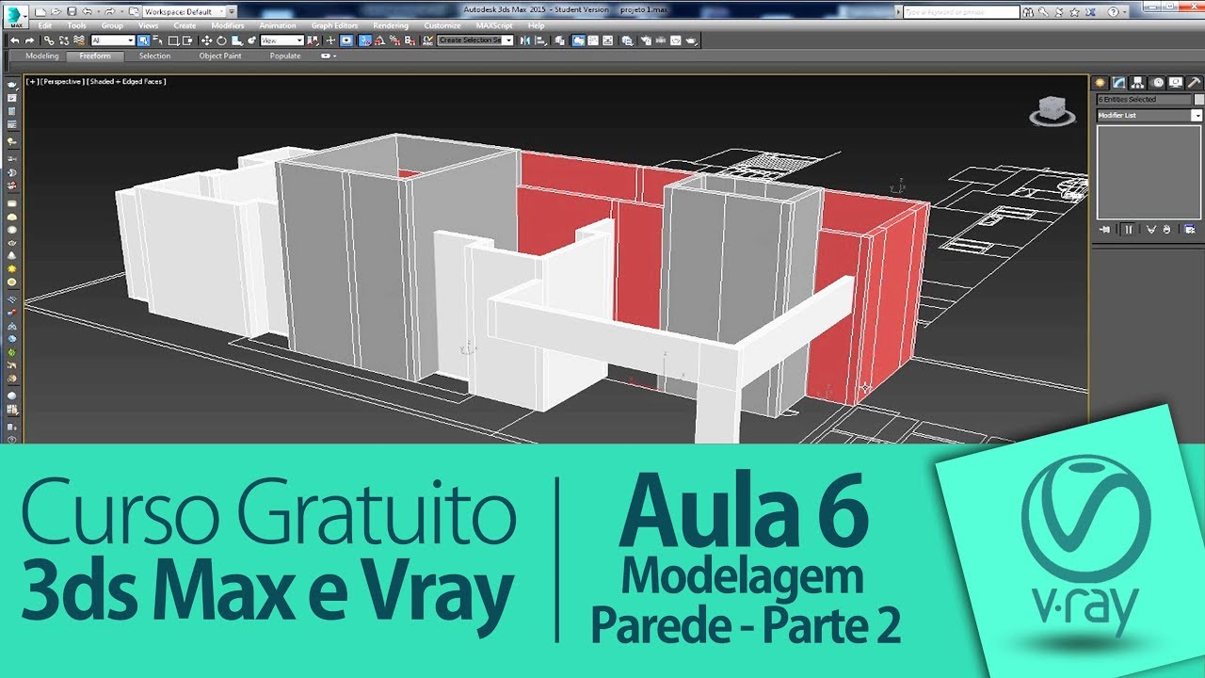Open the MAXScript menu

(x=494, y=25)
